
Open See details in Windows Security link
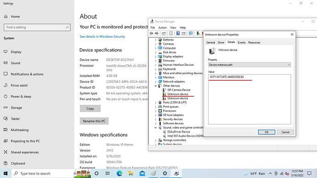[x=102, y=36]
